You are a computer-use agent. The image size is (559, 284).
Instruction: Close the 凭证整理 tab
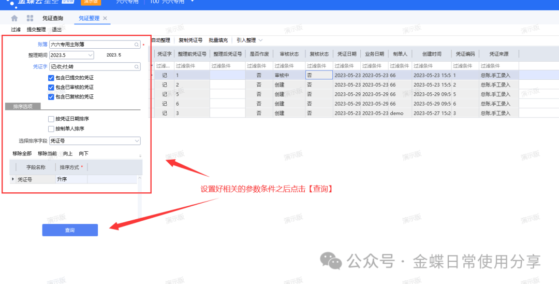pos(105,18)
